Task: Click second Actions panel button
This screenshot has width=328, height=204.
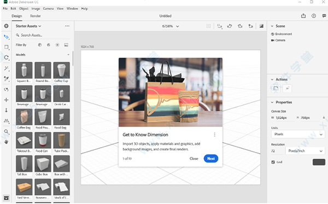Action: [x=287, y=89]
